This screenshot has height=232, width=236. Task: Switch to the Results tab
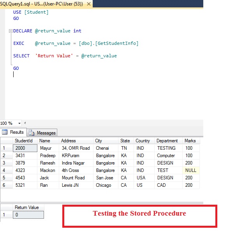point(13,132)
